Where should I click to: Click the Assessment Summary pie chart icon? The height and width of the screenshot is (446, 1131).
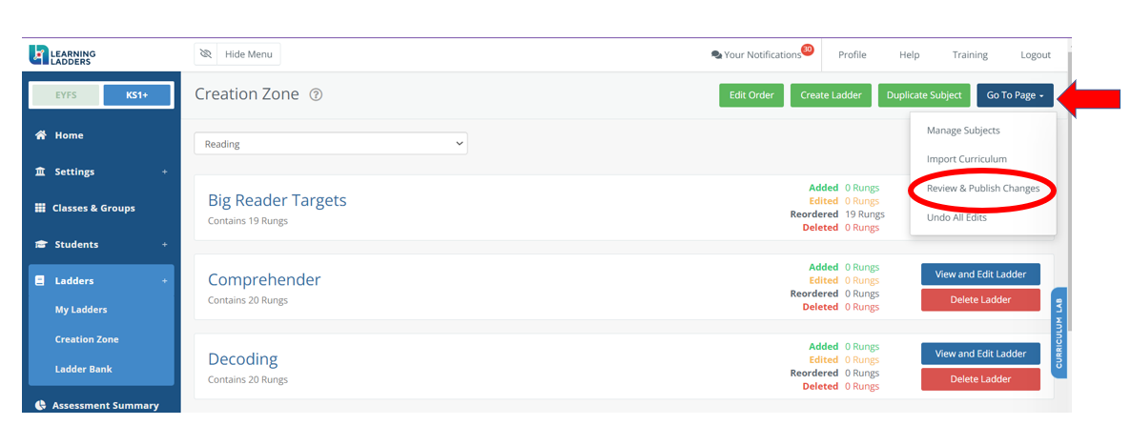[x=41, y=405]
